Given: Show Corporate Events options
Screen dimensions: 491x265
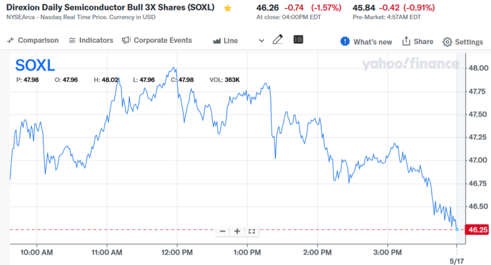Looking at the screenshot, I should click(157, 40).
